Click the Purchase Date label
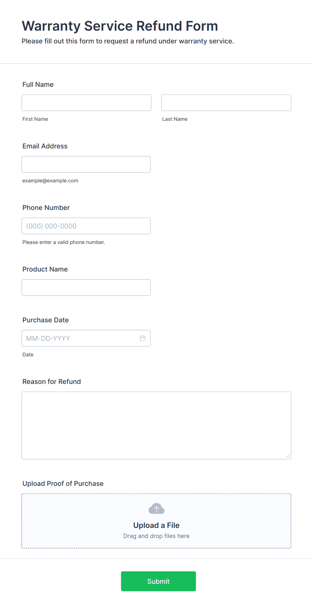Viewport: 313px width, 608px height. click(46, 320)
